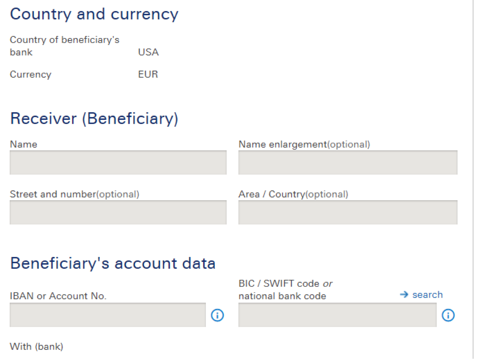Click the Name enlargement optional field
Viewport: 484px width, 359px height.
tap(348, 162)
